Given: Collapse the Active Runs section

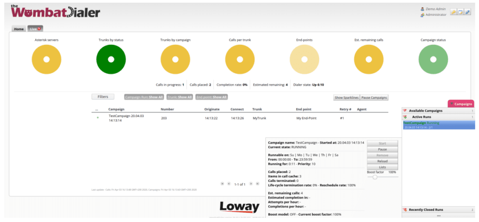Looking at the screenshot, I should [421, 116].
